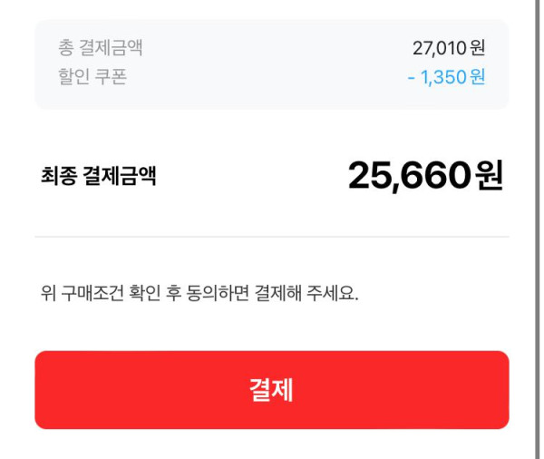The height and width of the screenshot is (459, 544).
Task: Click the word 쿠폰 in the discount row
Action: click(112, 77)
